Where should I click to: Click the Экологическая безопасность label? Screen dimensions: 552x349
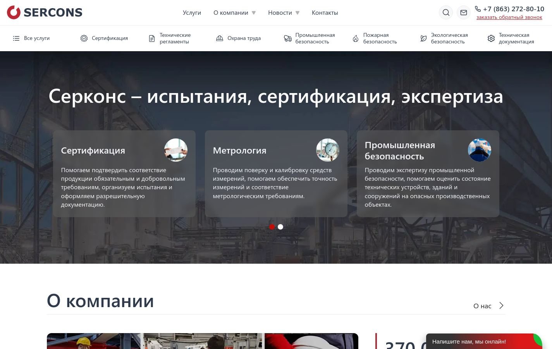449,38
